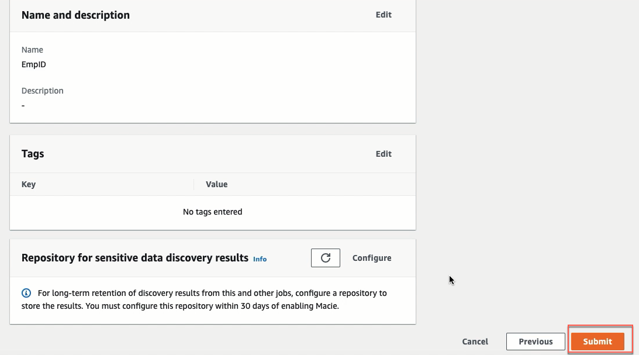Click the long-term retention notice text
Image resolution: width=639 pixels, height=355 pixels.
[204, 299]
